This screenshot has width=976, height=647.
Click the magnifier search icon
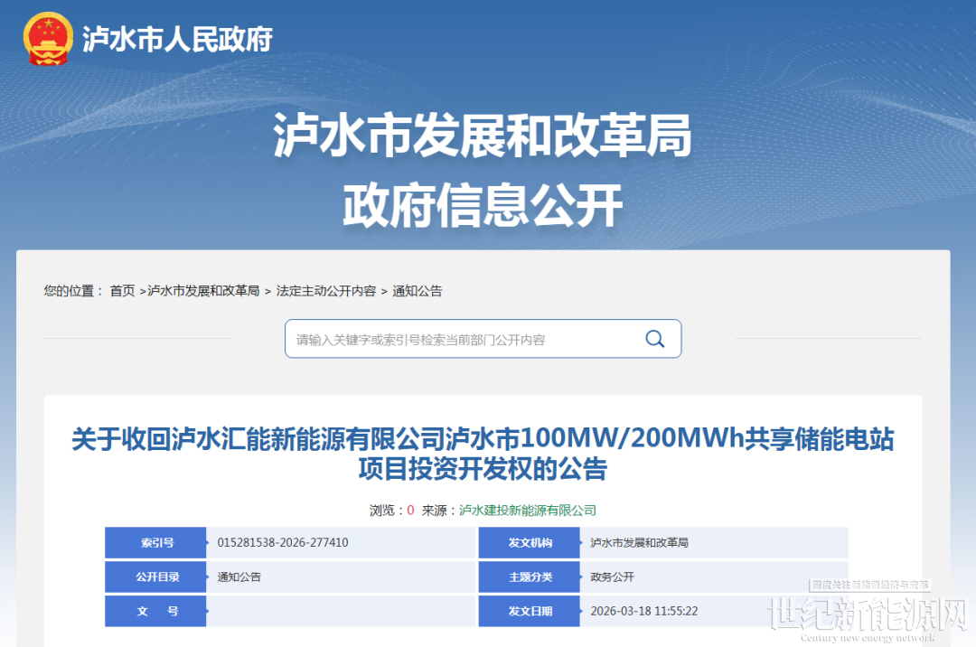pyautogui.click(x=654, y=339)
